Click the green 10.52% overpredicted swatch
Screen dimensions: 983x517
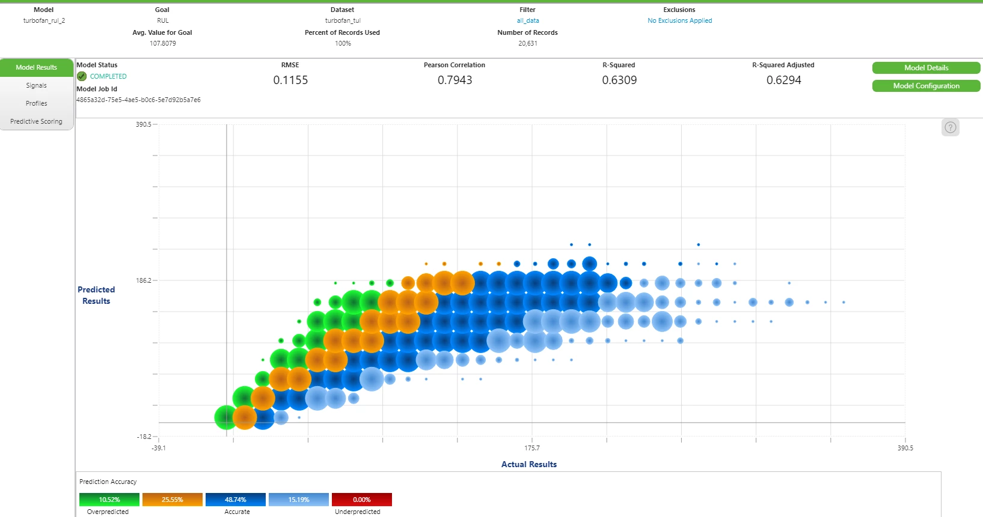point(109,500)
